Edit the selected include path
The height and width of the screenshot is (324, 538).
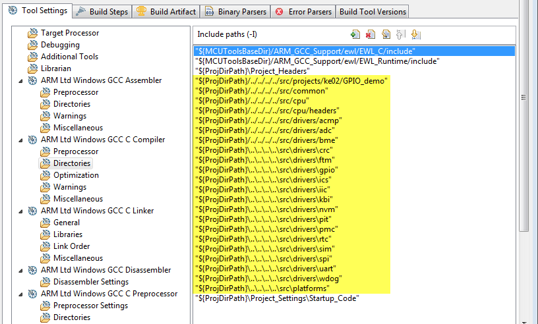[386, 34]
